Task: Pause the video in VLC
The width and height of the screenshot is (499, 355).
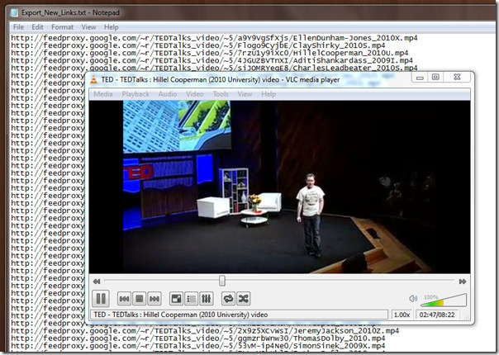Action: (101, 299)
